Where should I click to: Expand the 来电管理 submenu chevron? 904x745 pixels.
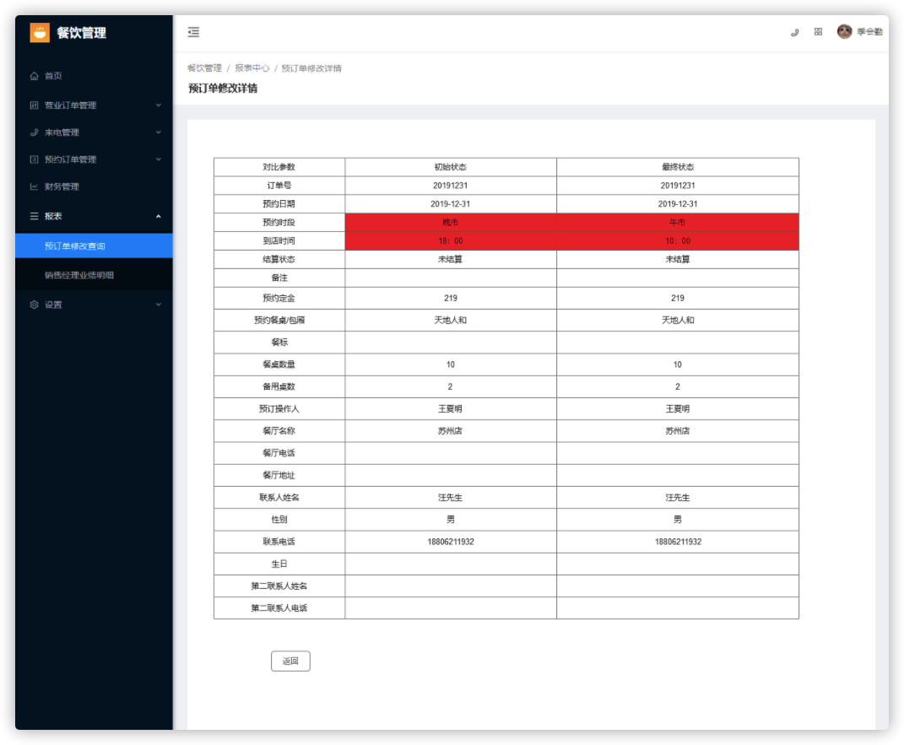coord(159,132)
